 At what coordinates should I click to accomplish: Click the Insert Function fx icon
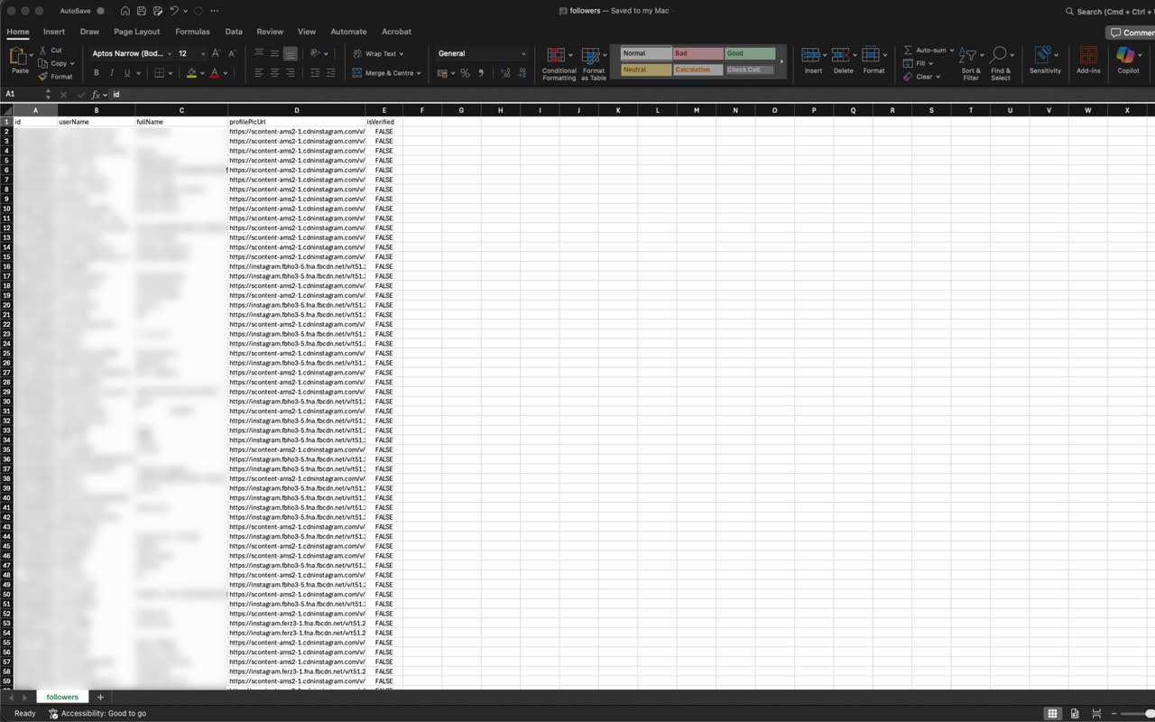pyautogui.click(x=96, y=94)
